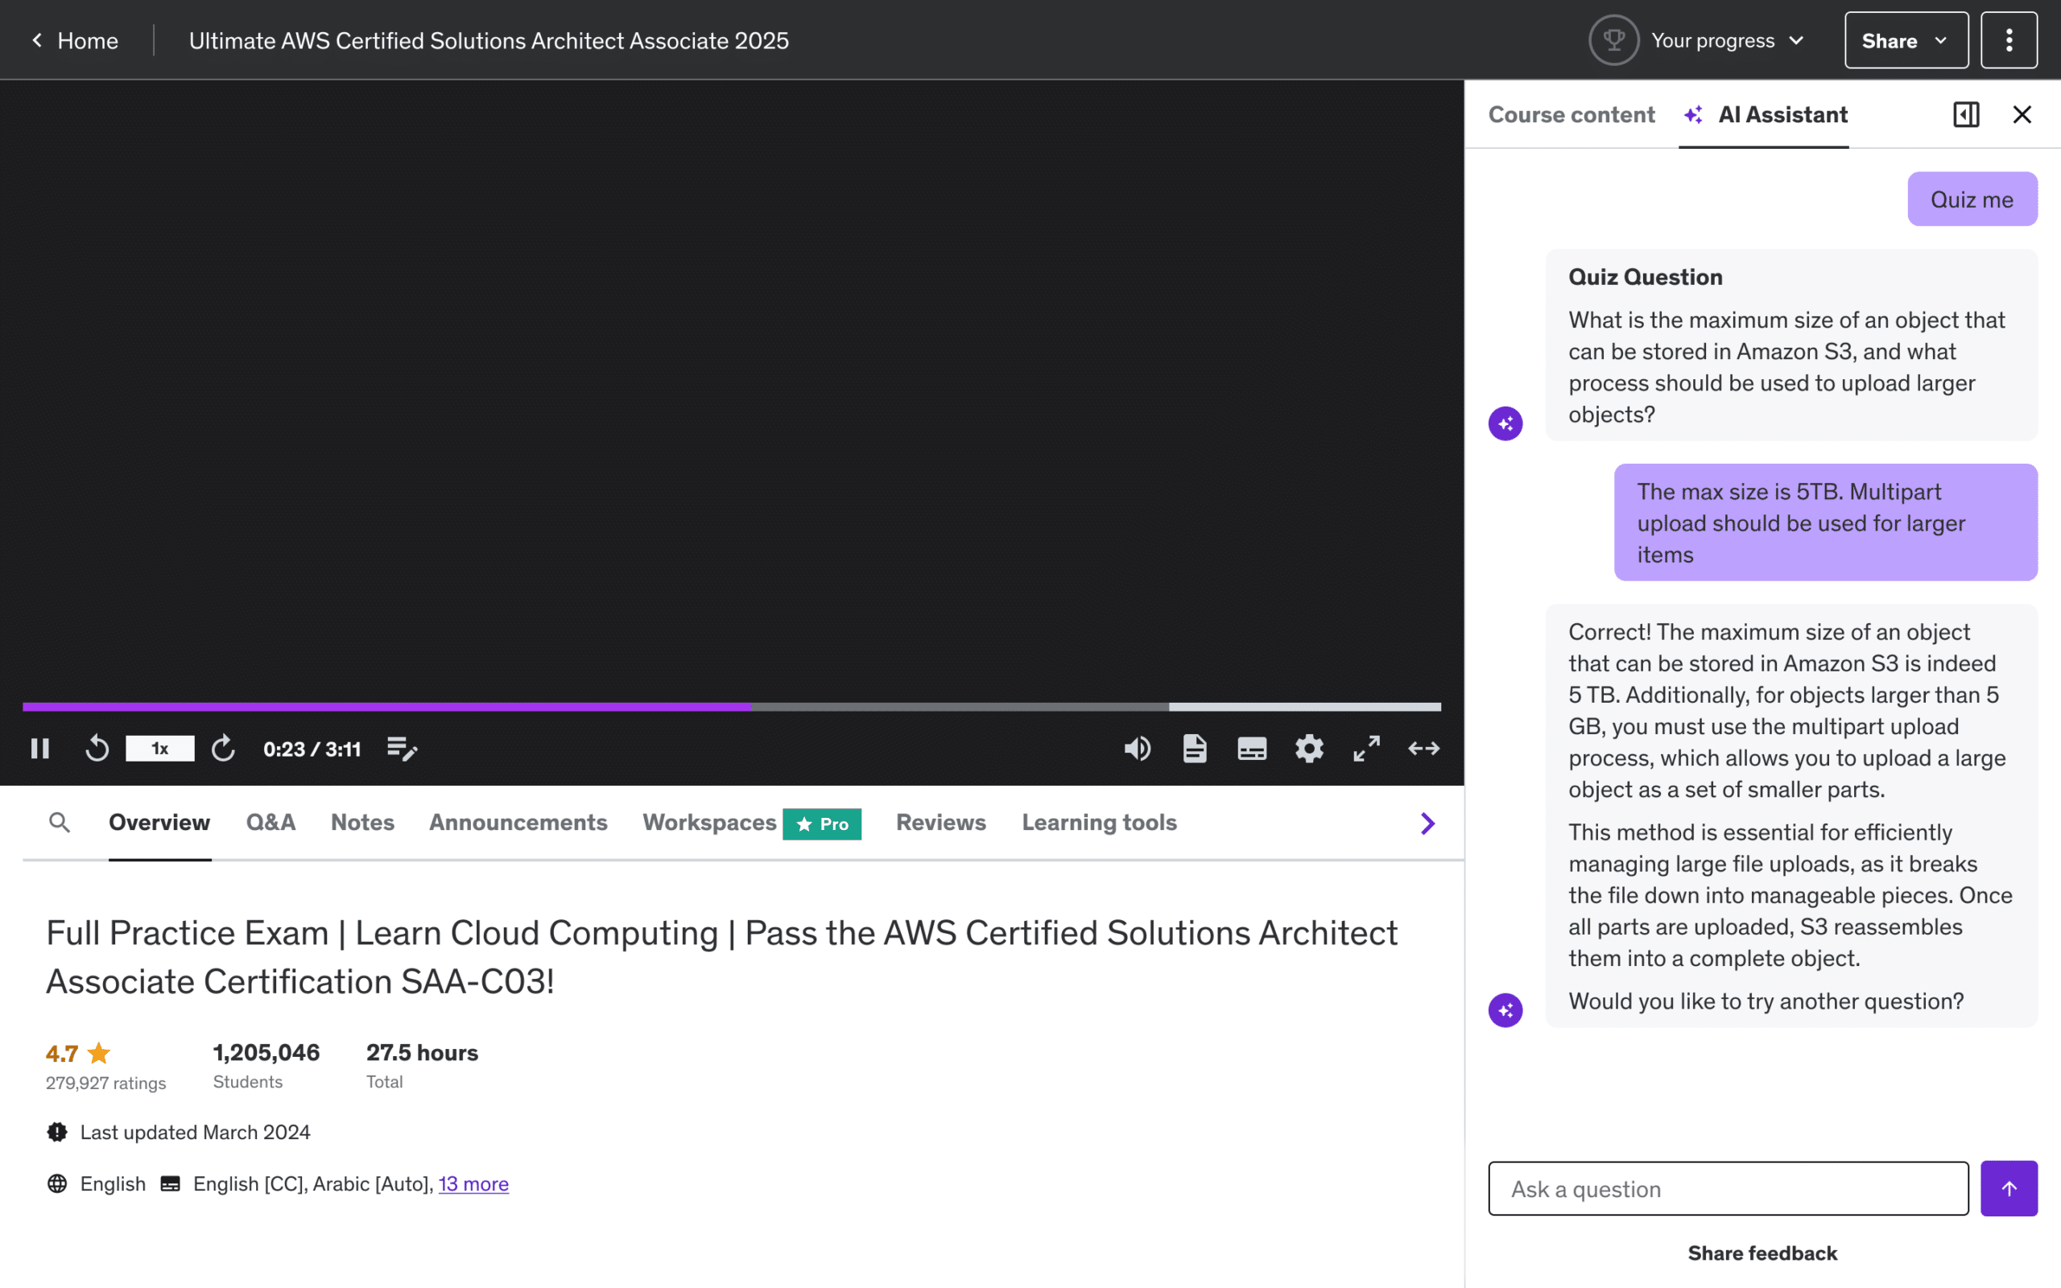Open video settings gear

pos(1309,749)
